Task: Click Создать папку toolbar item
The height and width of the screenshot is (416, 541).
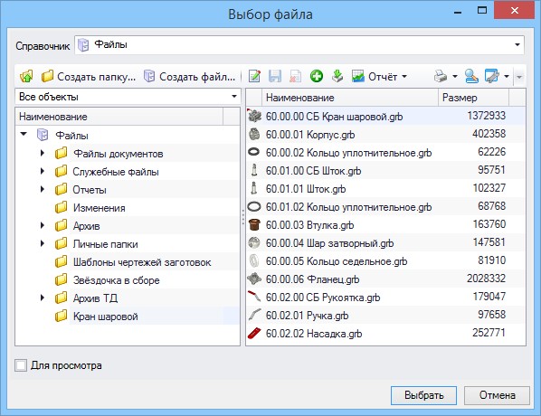Action: (x=89, y=76)
